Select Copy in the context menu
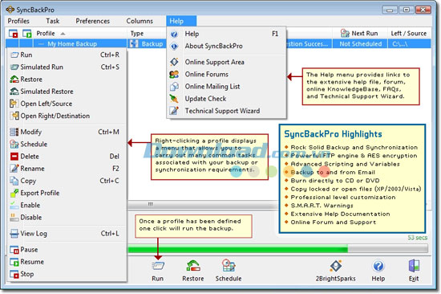 click(x=67, y=181)
